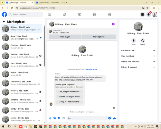Open the Marketplace icon in top navigation

click(95, 15)
